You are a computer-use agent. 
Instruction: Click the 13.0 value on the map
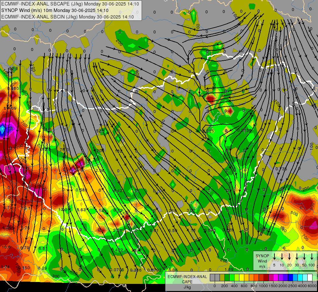coord(63,210)
